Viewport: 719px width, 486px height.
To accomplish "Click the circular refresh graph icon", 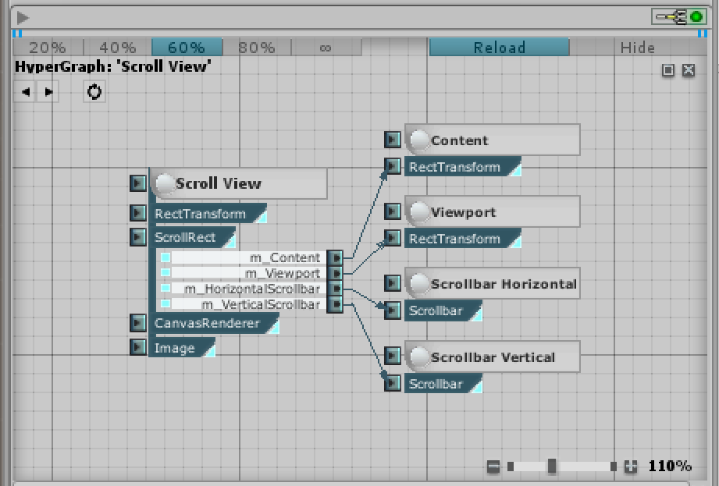I will pyautogui.click(x=94, y=91).
